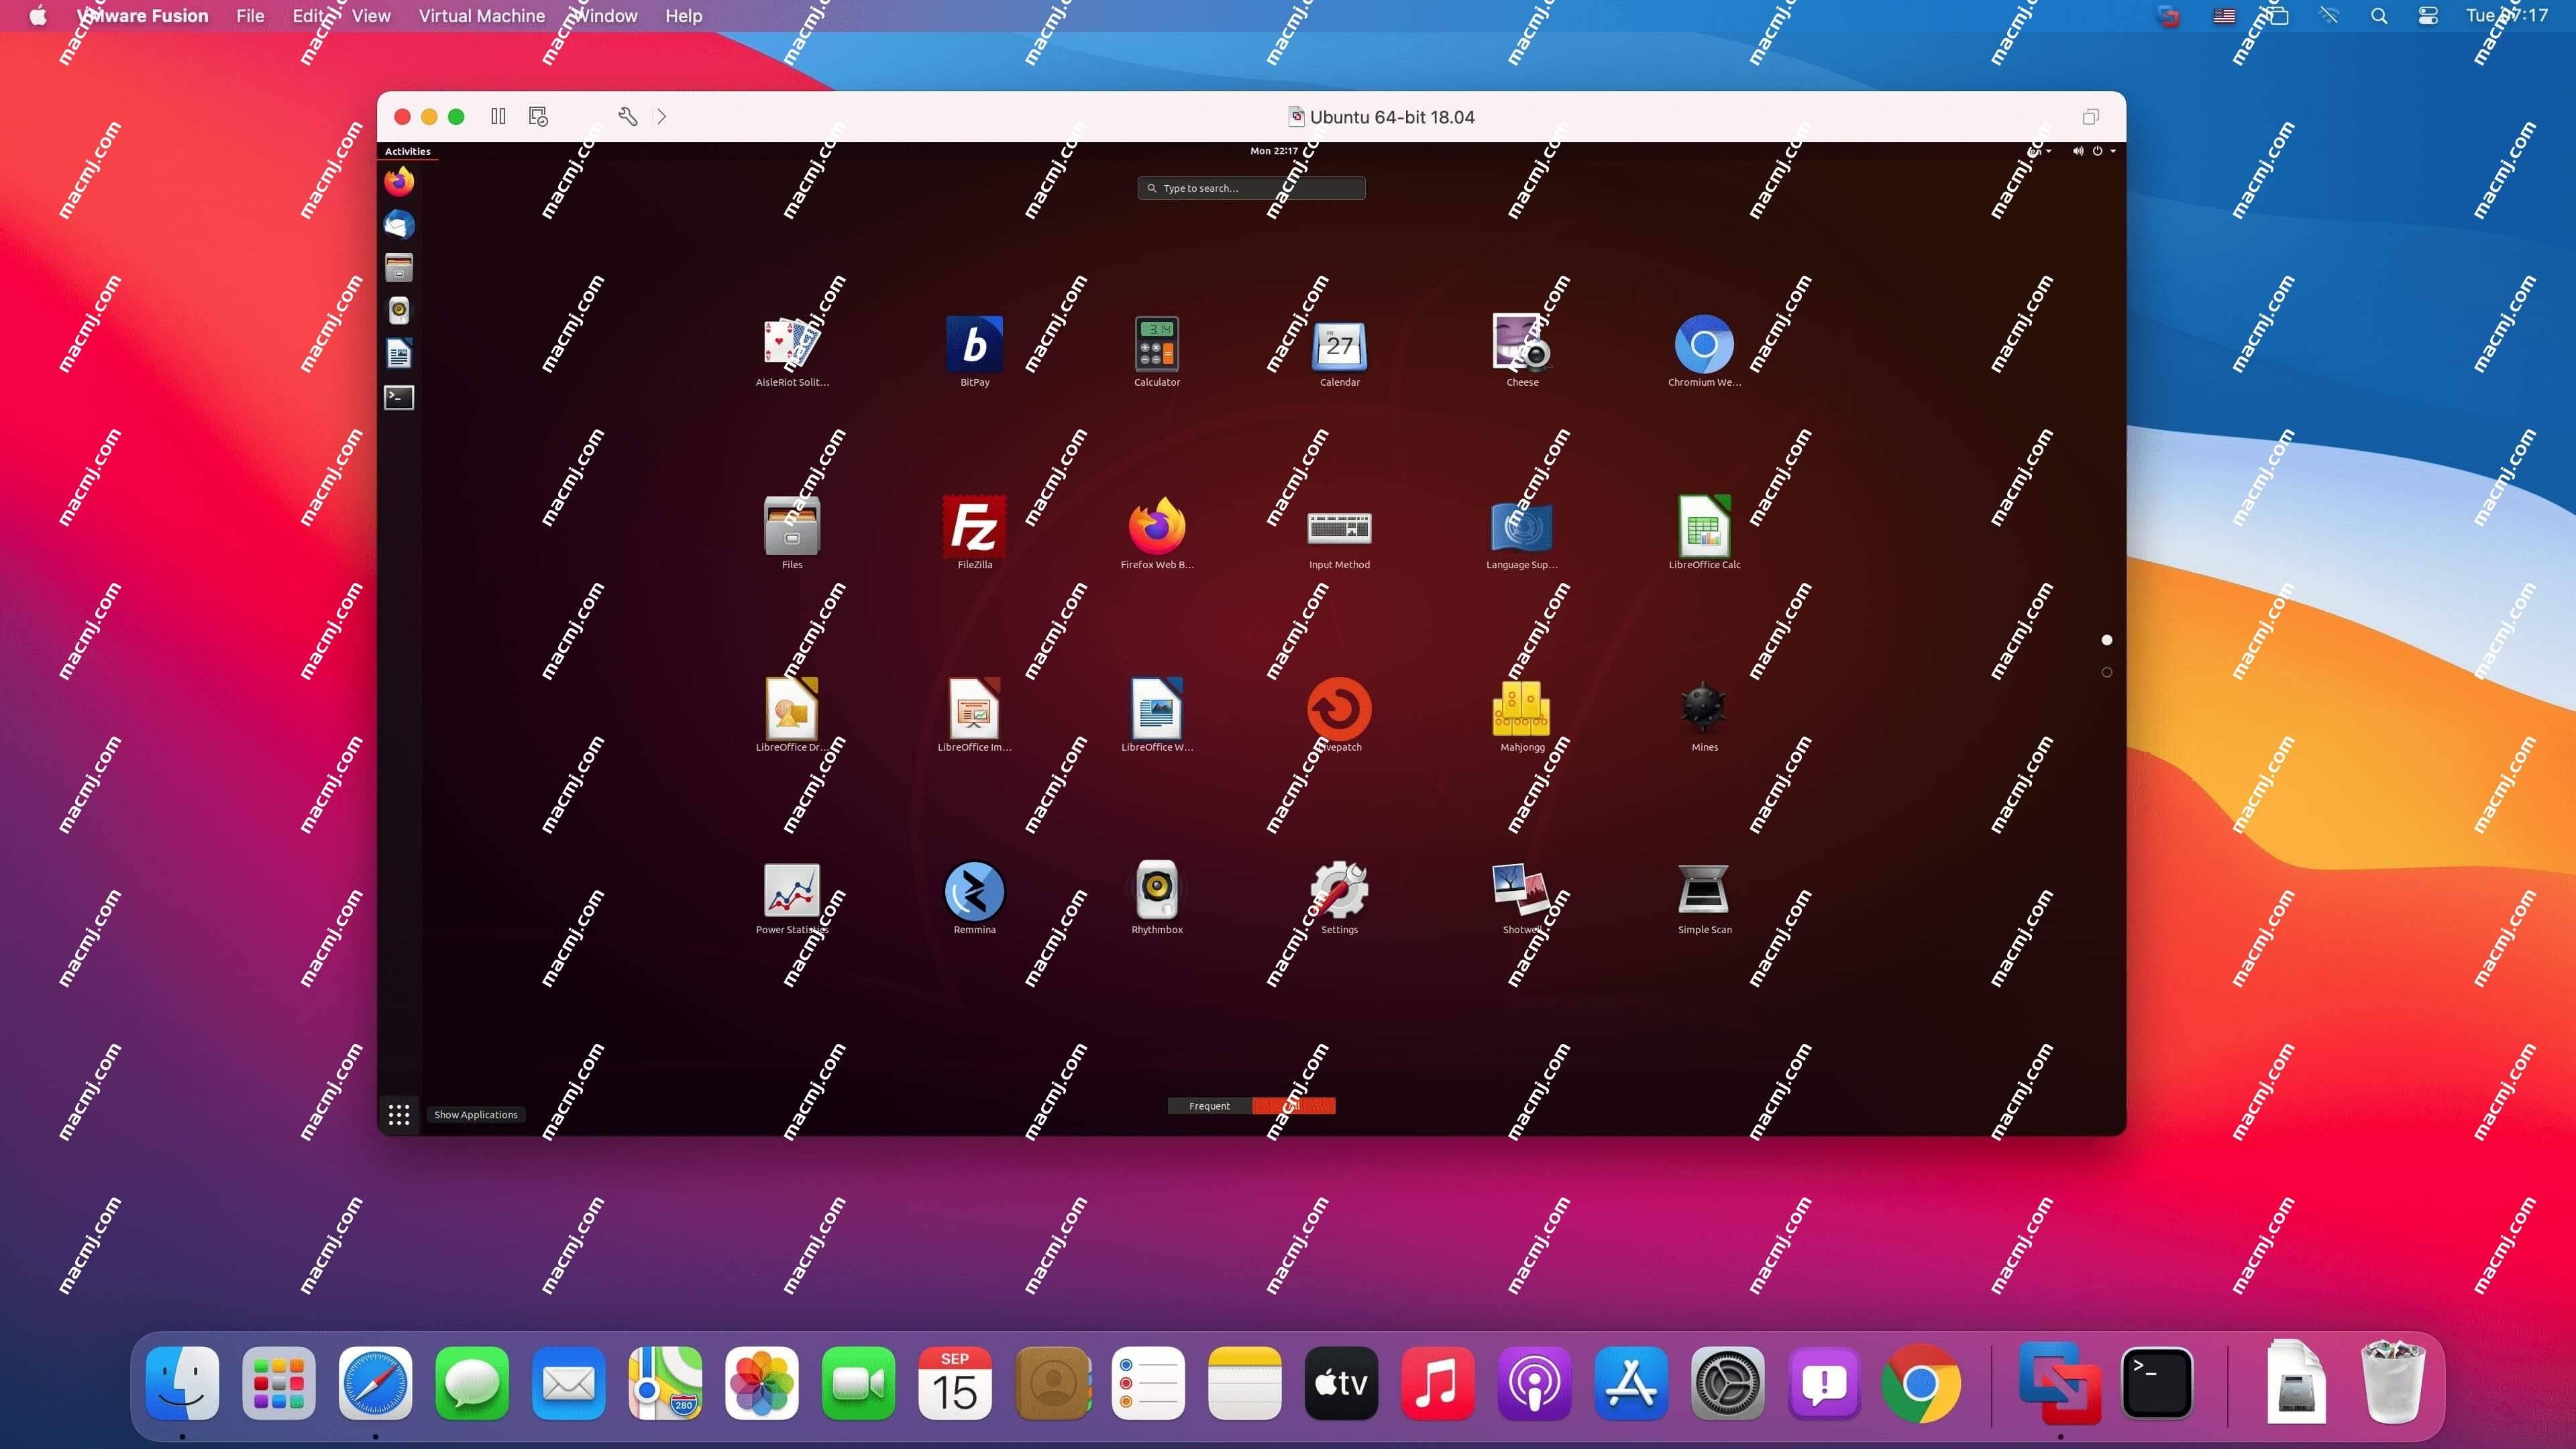Viewport: 2576px width, 1449px height.
Task: Launch Firefox Web Browser
Action: tap(1157, 525)
